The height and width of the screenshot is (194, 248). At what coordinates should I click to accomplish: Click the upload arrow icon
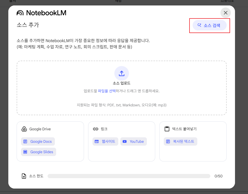pyautogui.click(x=122, y=73)
